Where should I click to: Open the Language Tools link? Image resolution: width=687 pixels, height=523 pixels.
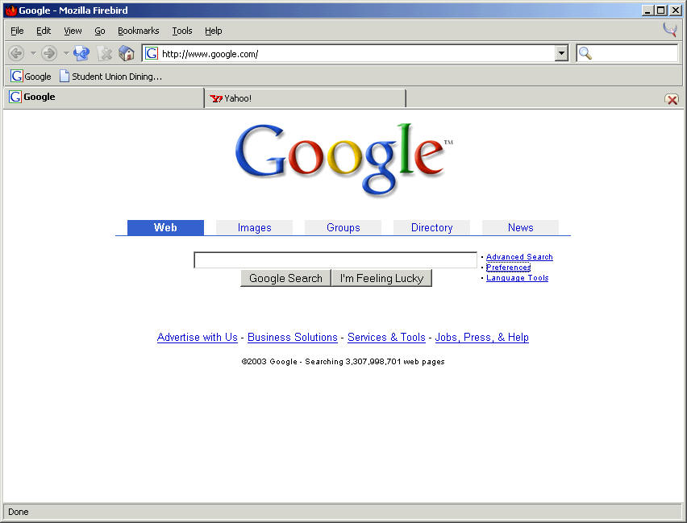(518, 278)
